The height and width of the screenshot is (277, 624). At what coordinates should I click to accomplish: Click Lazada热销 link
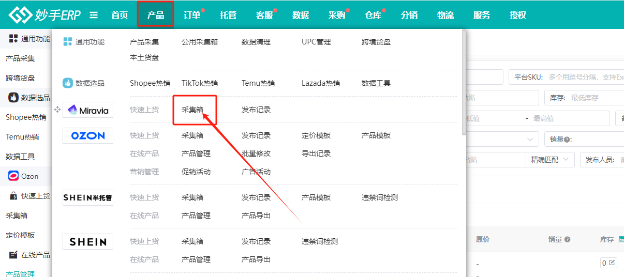pos(321,83)
